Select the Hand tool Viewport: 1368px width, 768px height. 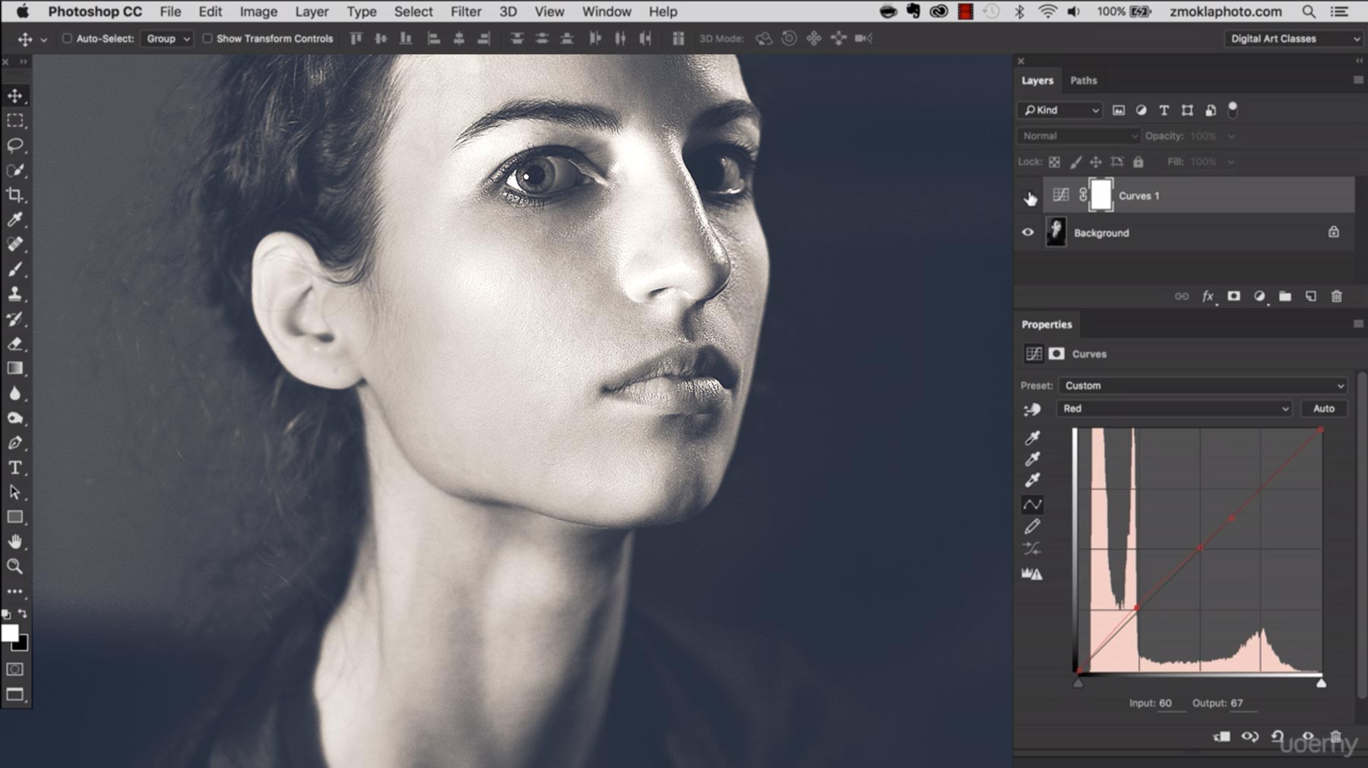(14, 541)
